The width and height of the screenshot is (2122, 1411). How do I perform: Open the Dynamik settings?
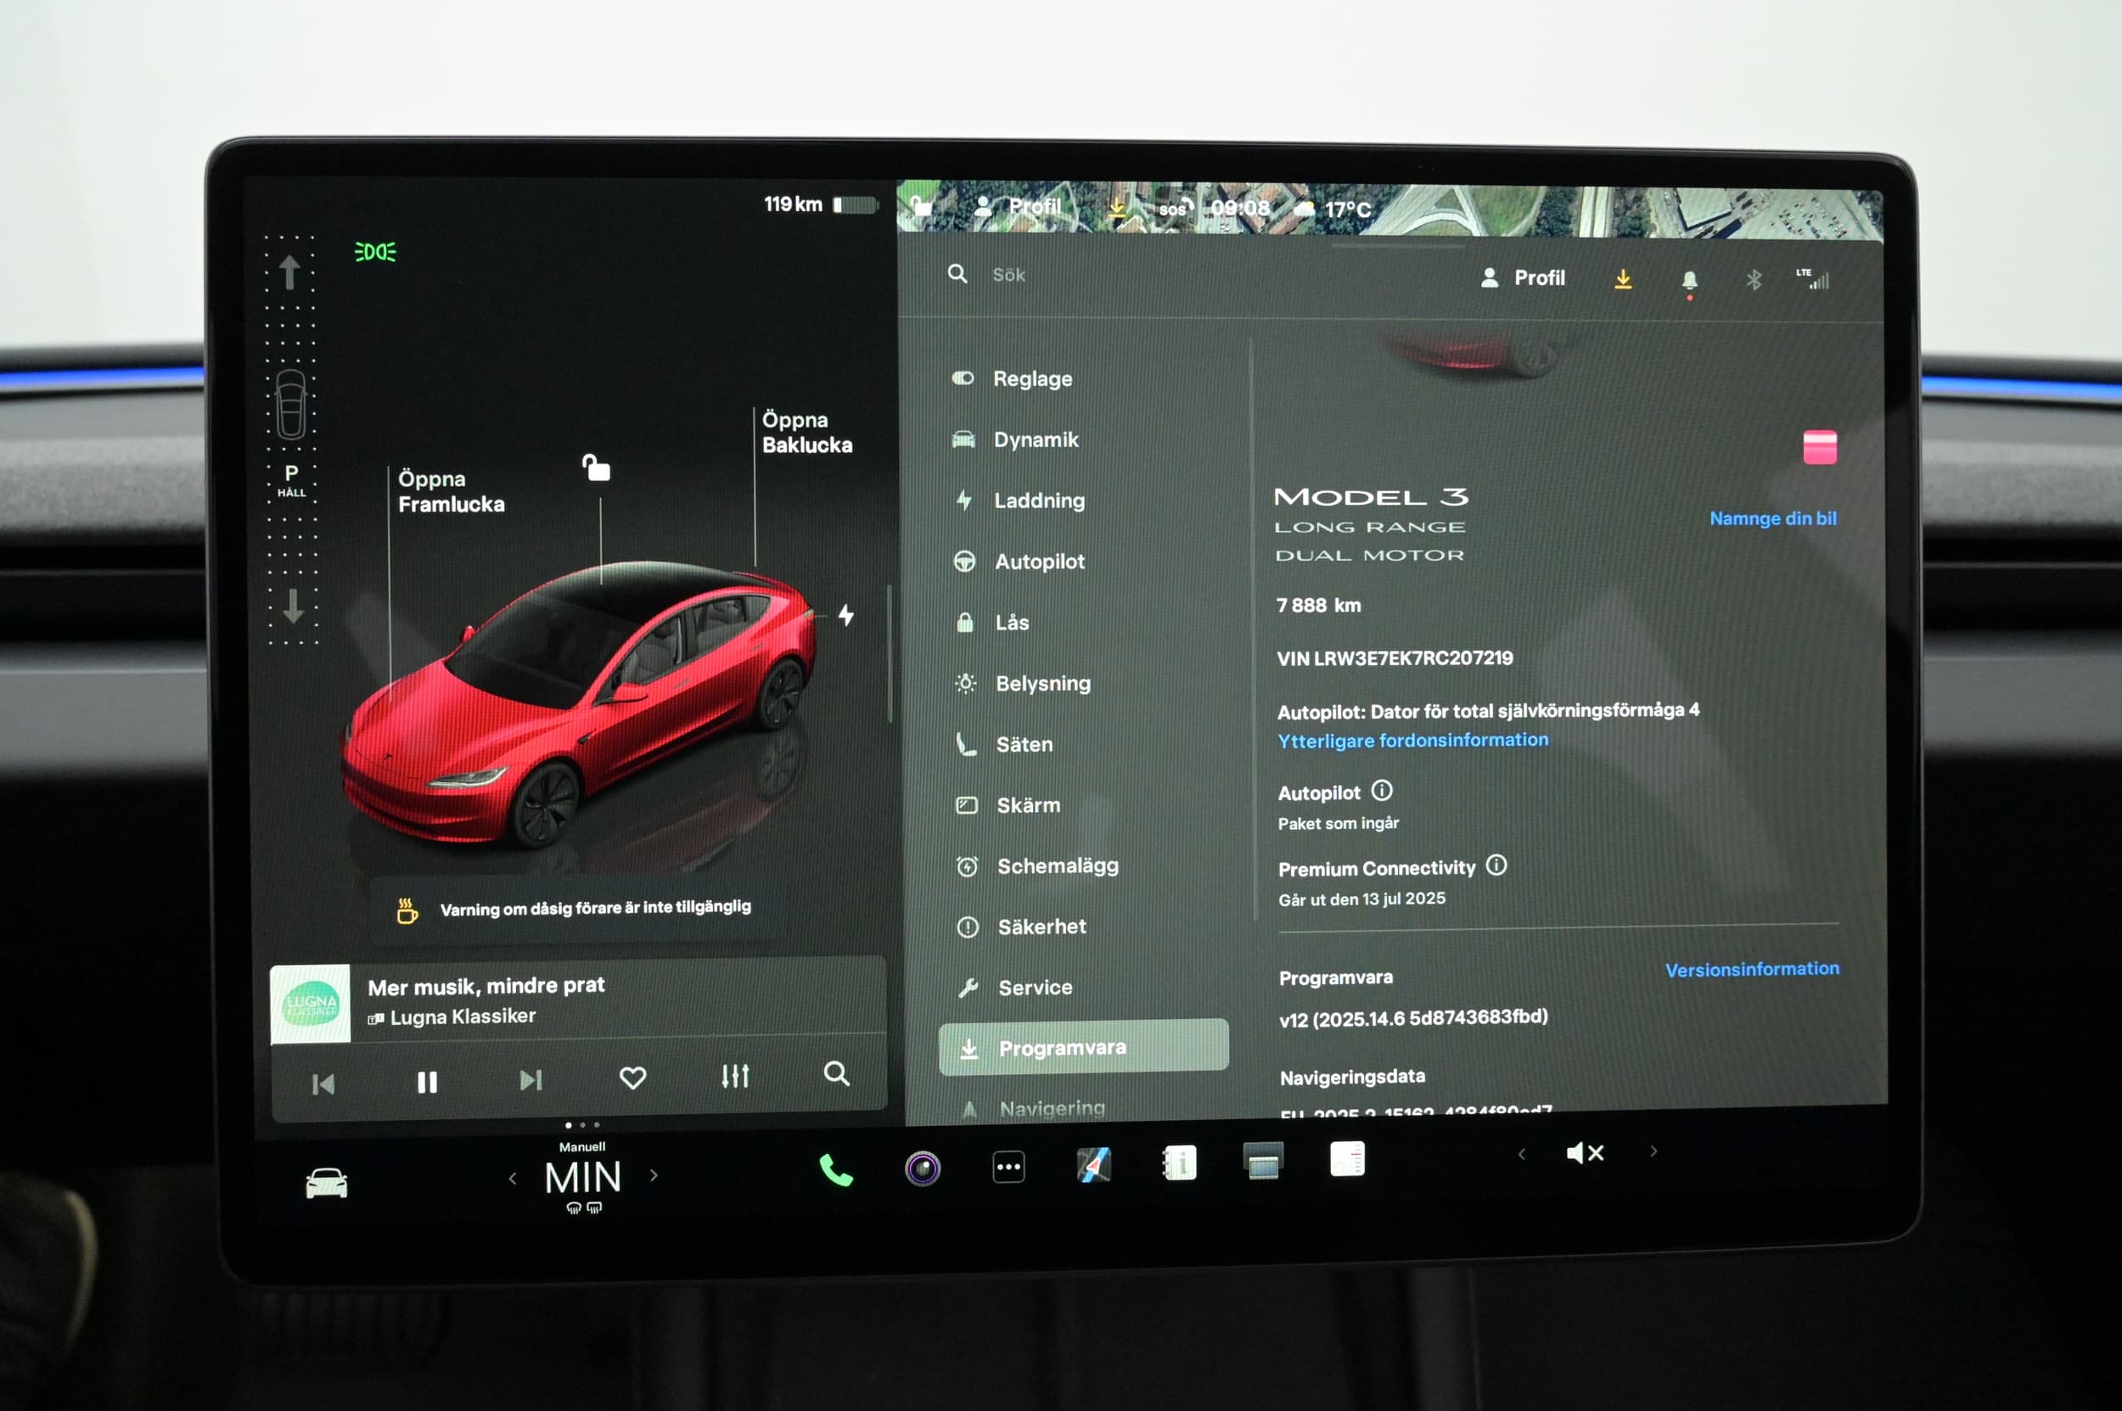(x=1015, y=440)
